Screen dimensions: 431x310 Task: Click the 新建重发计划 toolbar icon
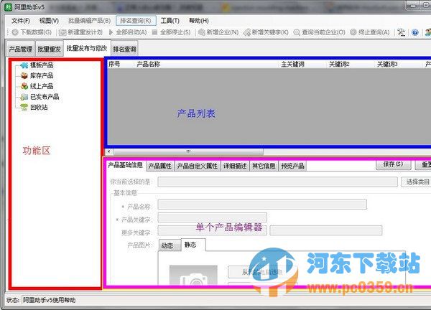(x=62, y=32)
